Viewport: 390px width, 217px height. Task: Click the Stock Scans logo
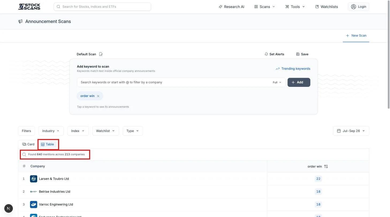click(29, 7)
